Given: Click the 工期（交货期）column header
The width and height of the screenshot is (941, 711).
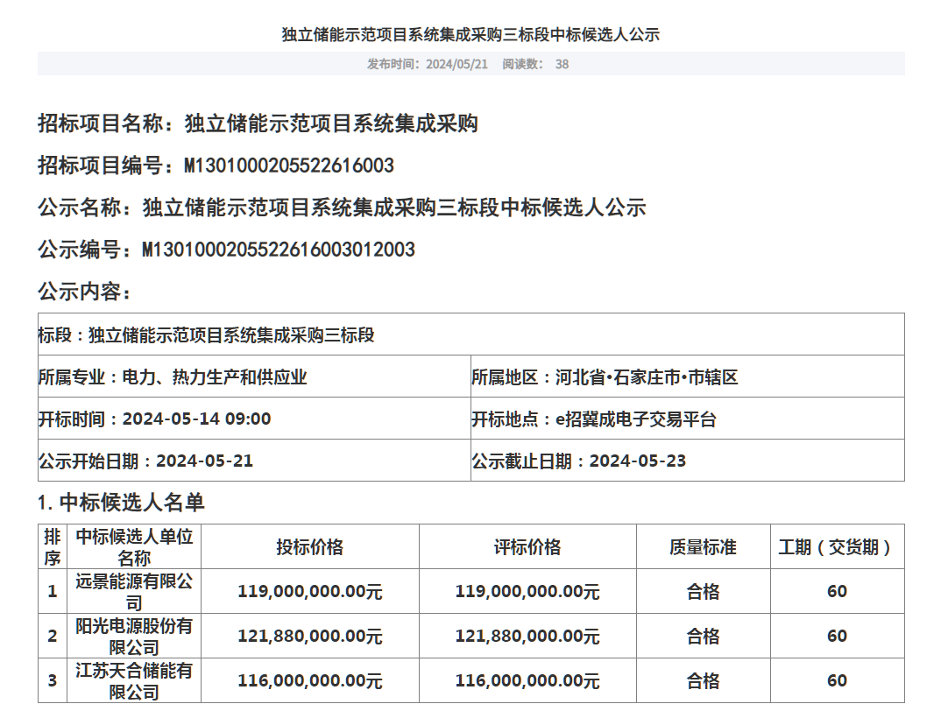Looking at the screenshot, I should (x=837, y=547).
